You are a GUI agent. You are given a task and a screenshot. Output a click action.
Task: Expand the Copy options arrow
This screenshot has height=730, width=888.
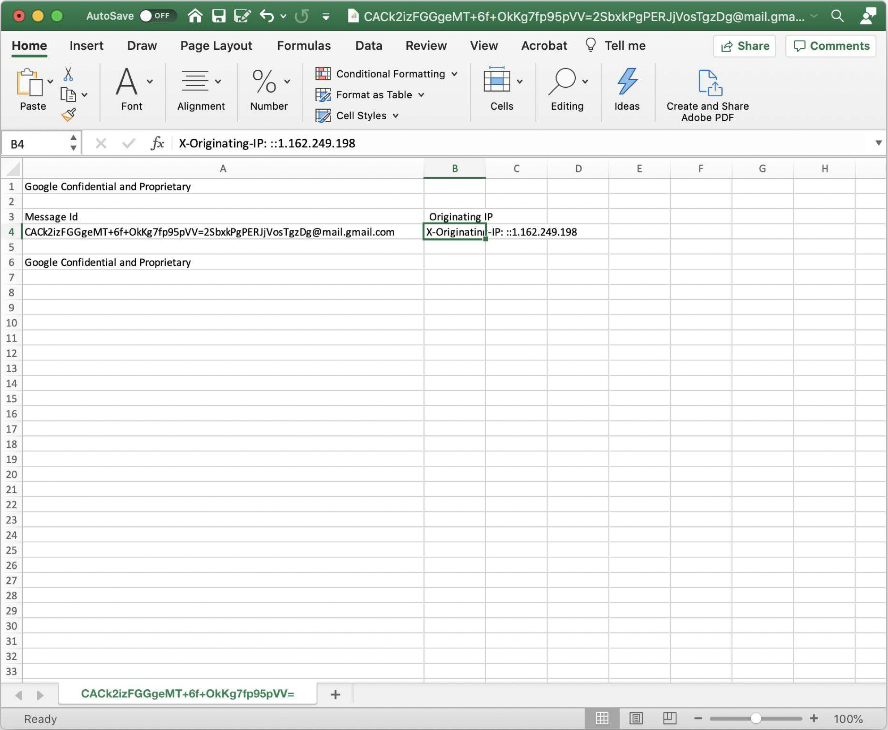click(x=84, y=95)
